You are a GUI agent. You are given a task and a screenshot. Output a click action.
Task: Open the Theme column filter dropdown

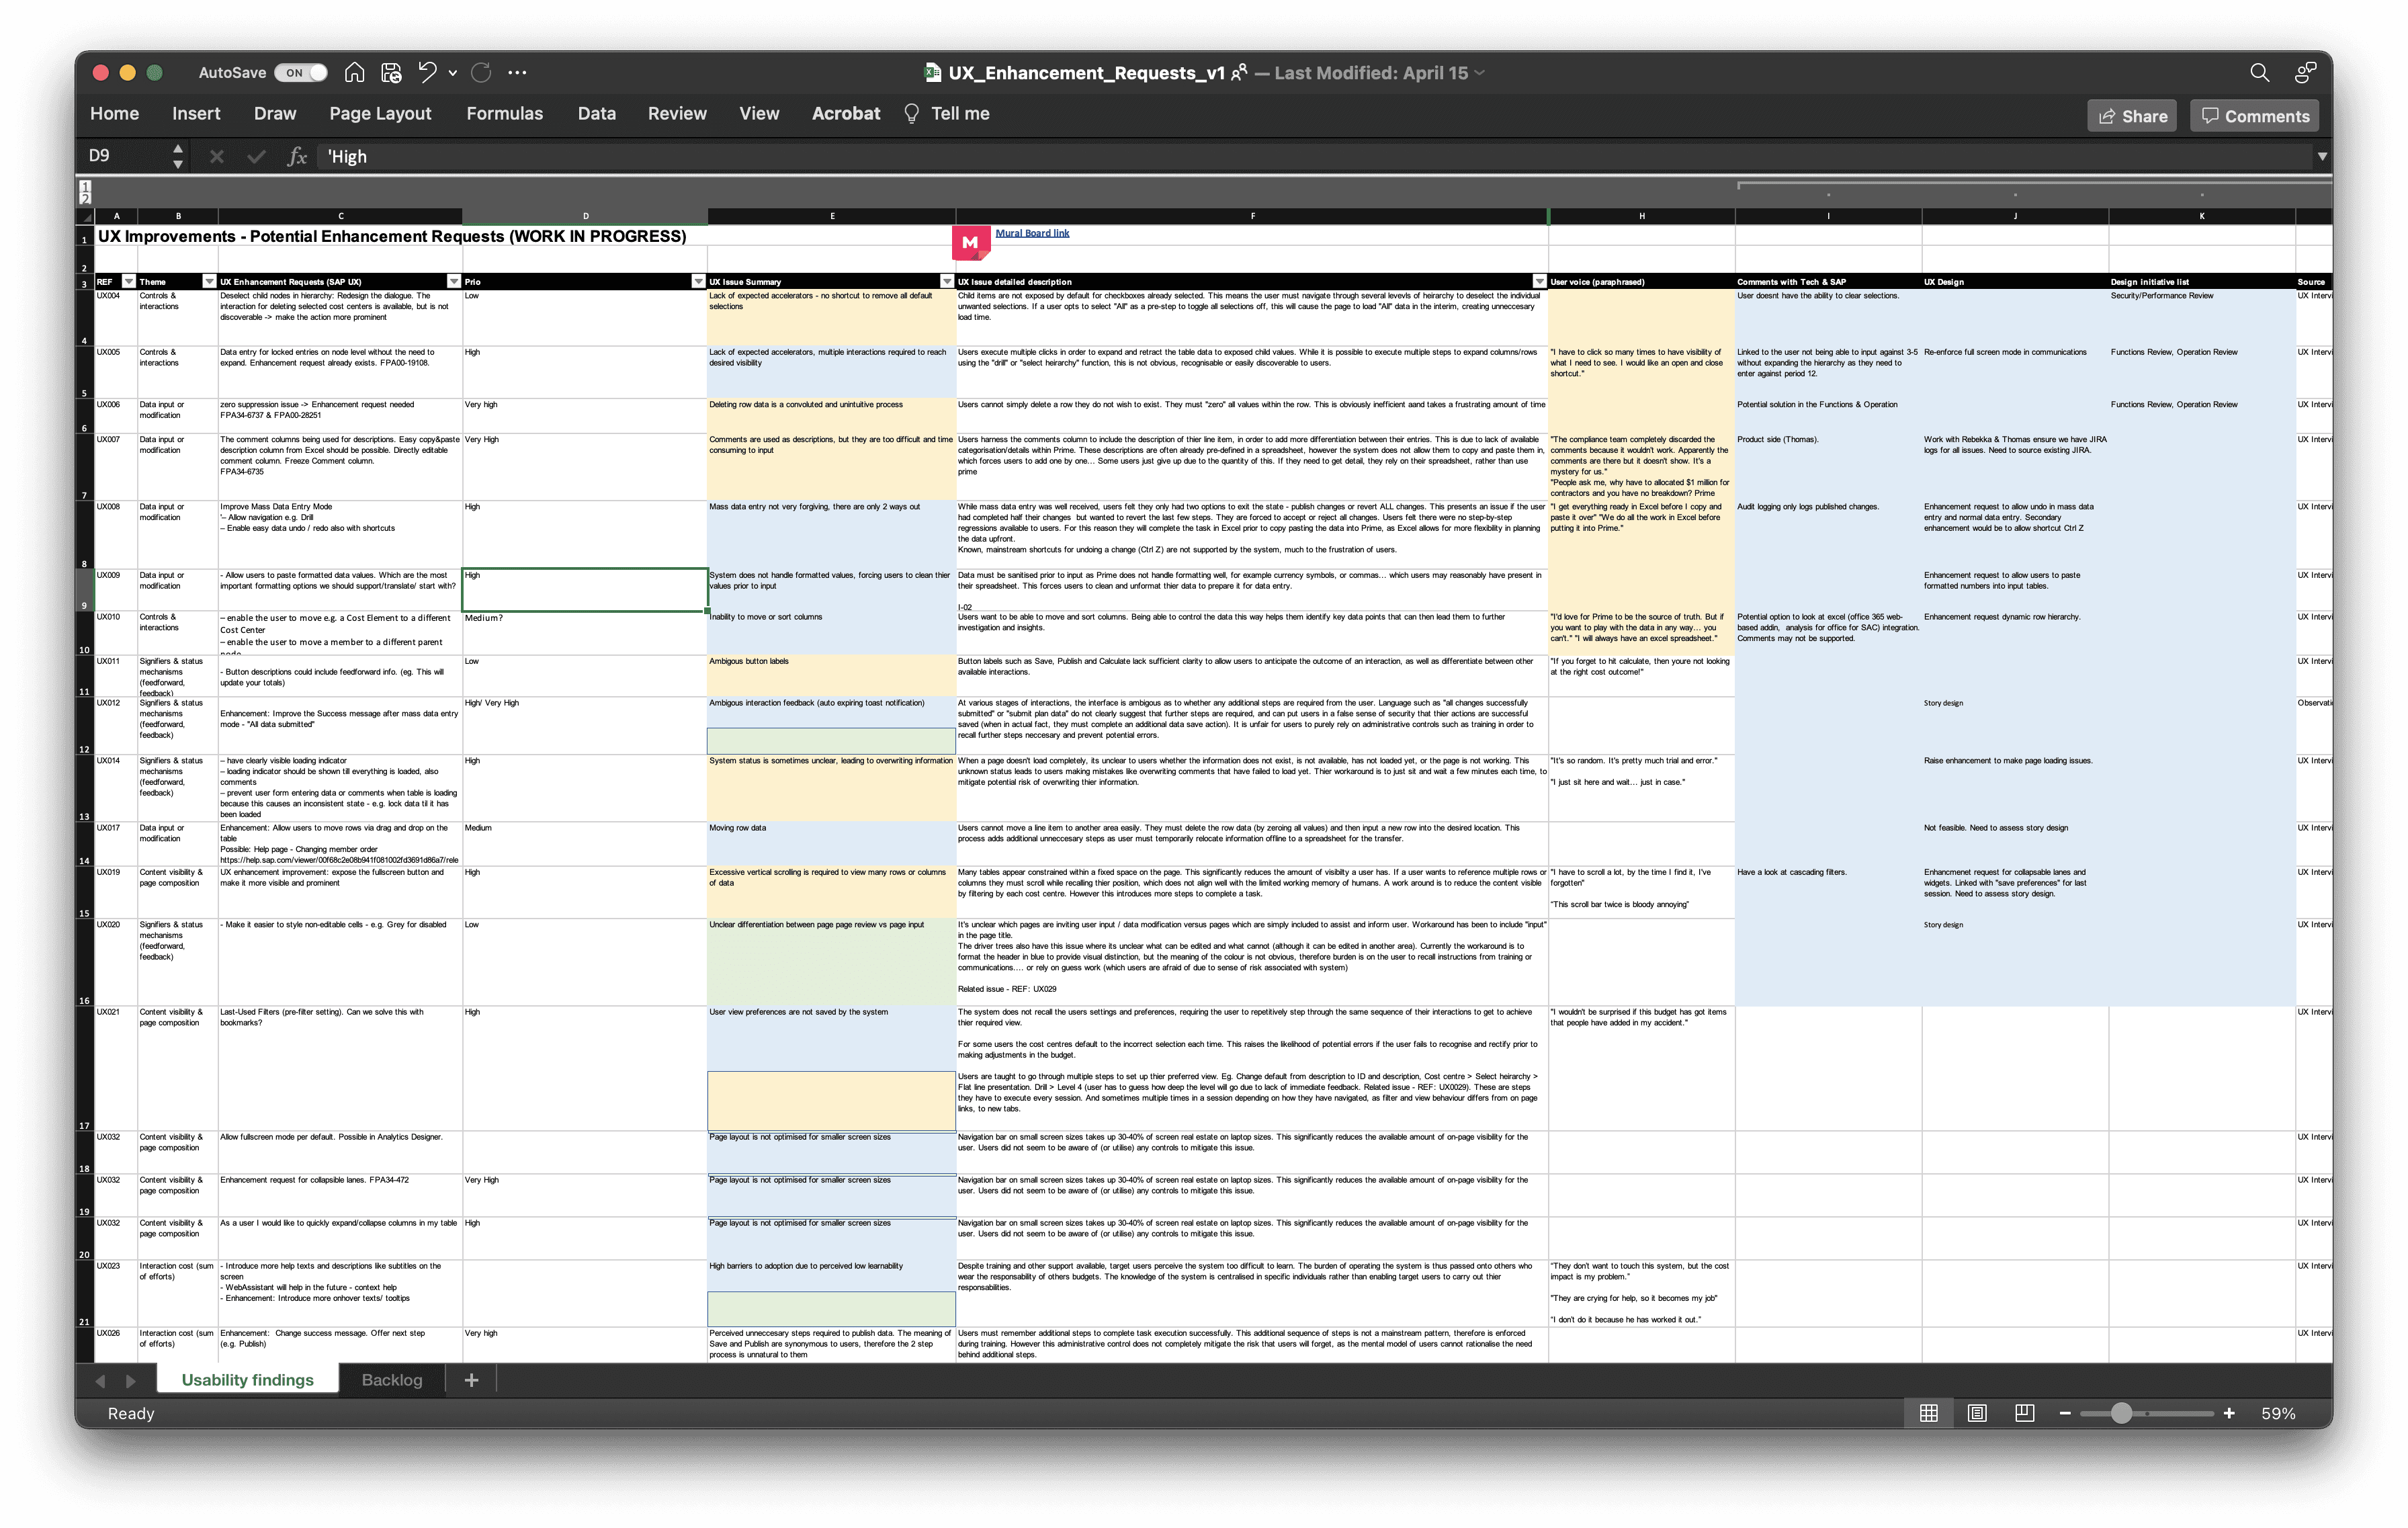(x=209, y=282)
